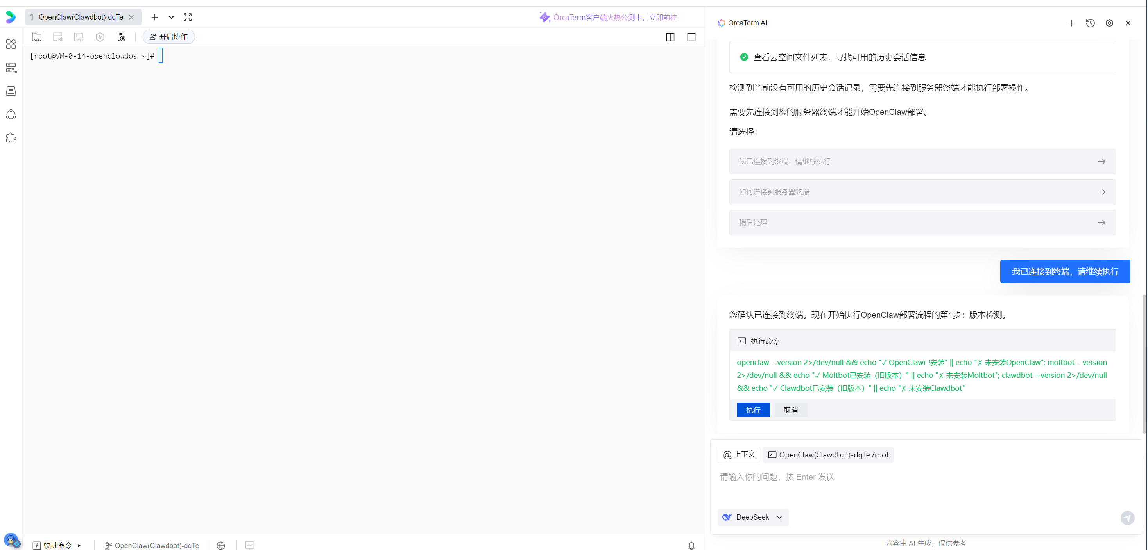Viewport: 1148px width, 550px height.
Task: Click the 执行 execute button
Action: click(x=753, y=410)
